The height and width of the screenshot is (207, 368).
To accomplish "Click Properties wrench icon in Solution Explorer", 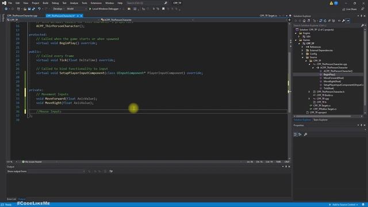I will (343, 21).
